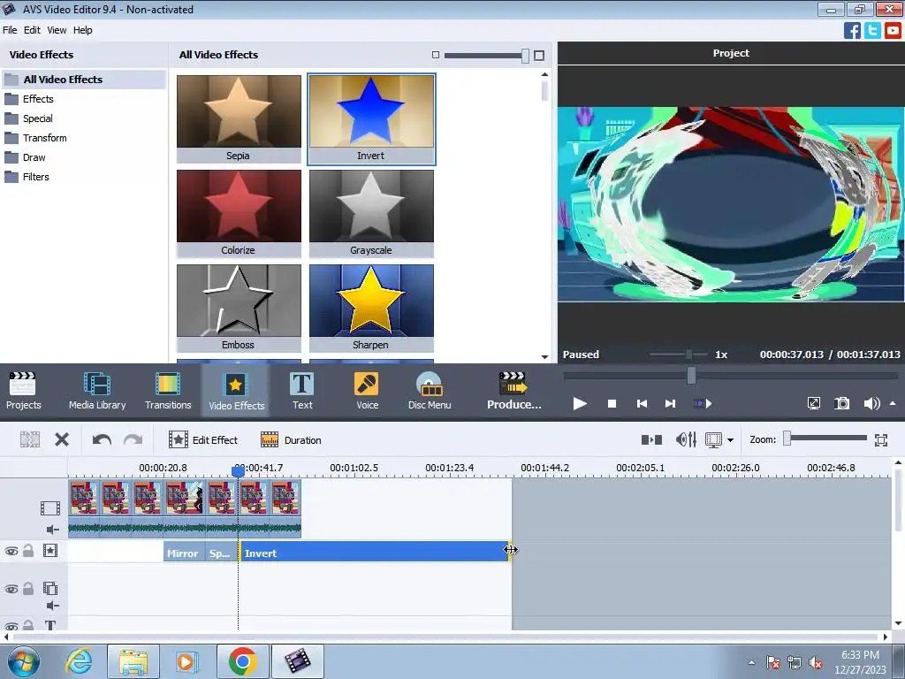Toggle visibility of the video overlay track

click(x=11, y=590)
